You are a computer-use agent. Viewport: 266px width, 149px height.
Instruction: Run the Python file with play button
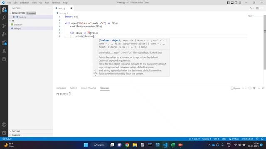(250, 8)
